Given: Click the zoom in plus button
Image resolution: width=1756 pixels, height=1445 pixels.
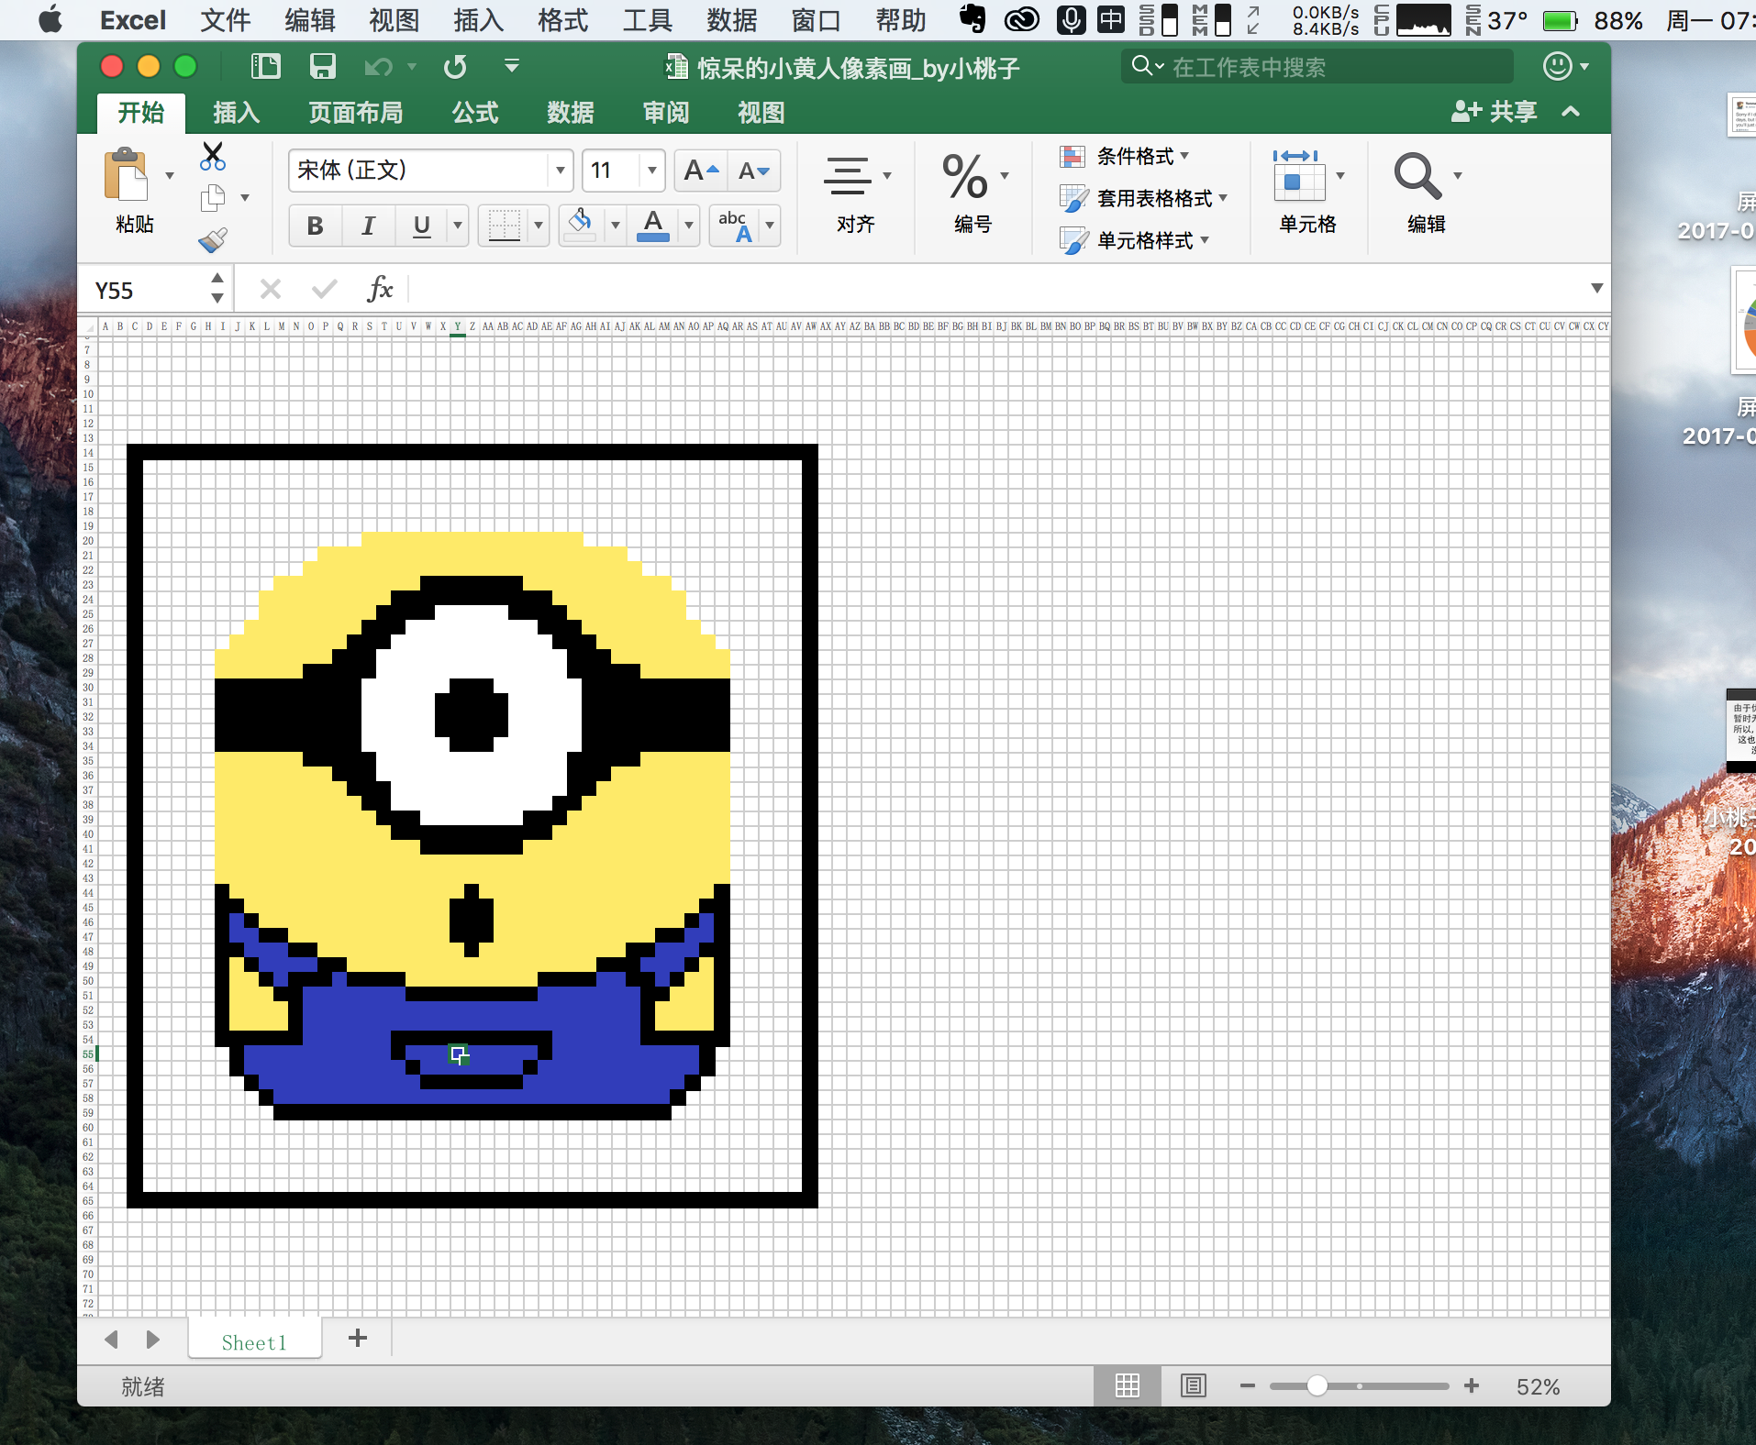Looking at the screenshot, I should pos(1472,1385).
